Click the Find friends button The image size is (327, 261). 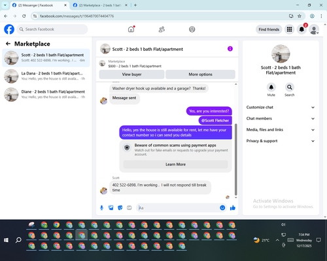click(269, 29)
